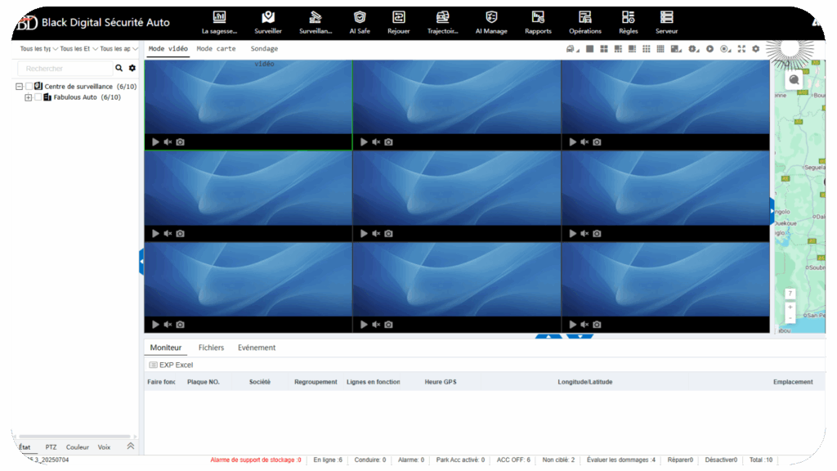The height and width of the screenshot is (471, 837).
Task: Open the video layout settings gear icon
Action: [x=755, y=49]
